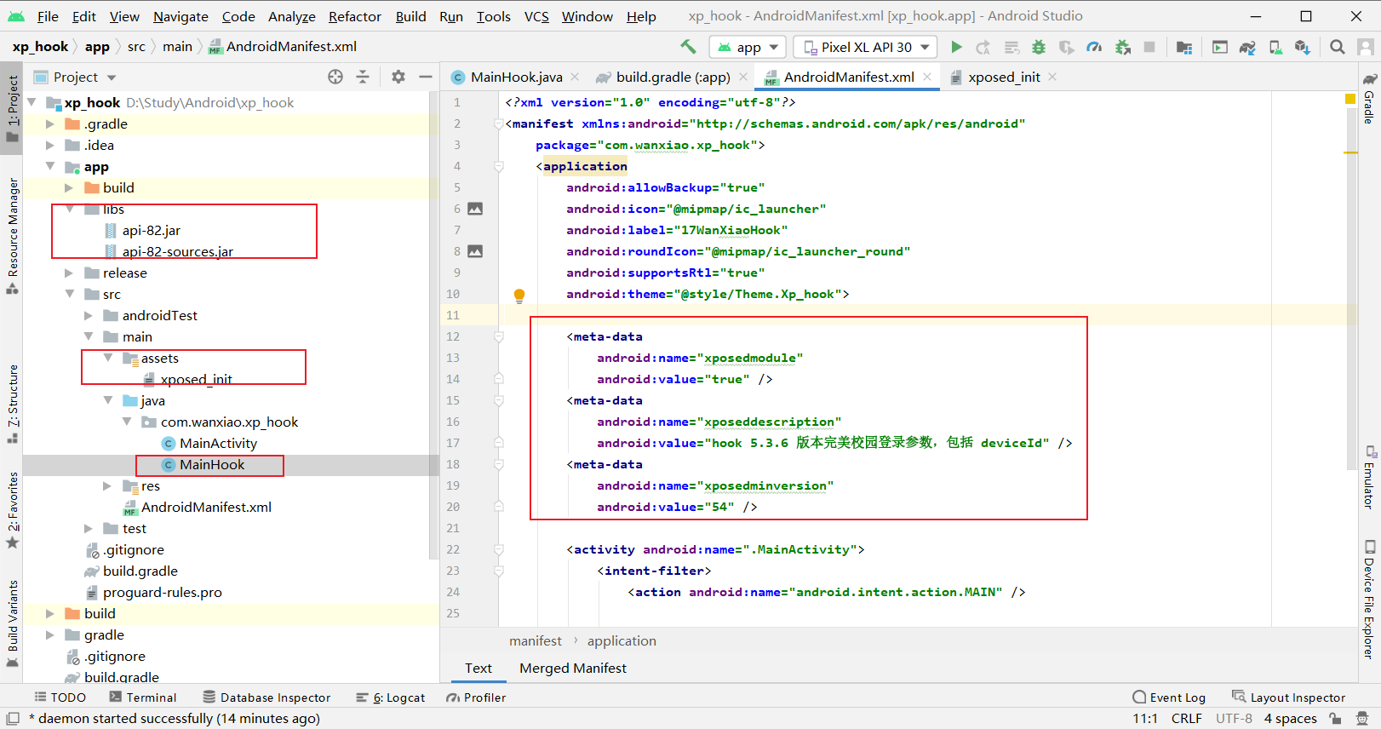Click the yellow inspection status indicator
Screen dimensions: 1381x729
click(x=1350, y=100)
